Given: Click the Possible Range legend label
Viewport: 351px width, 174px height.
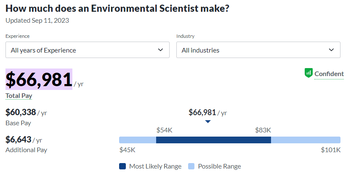Looking at the screenshot, I should click(220, 166).
